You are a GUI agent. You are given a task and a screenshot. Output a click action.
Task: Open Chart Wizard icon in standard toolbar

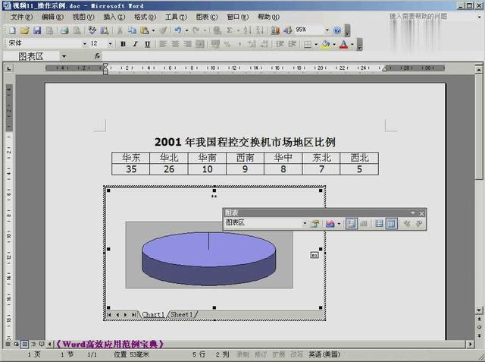pyautogui.click(x=275, y=30)
